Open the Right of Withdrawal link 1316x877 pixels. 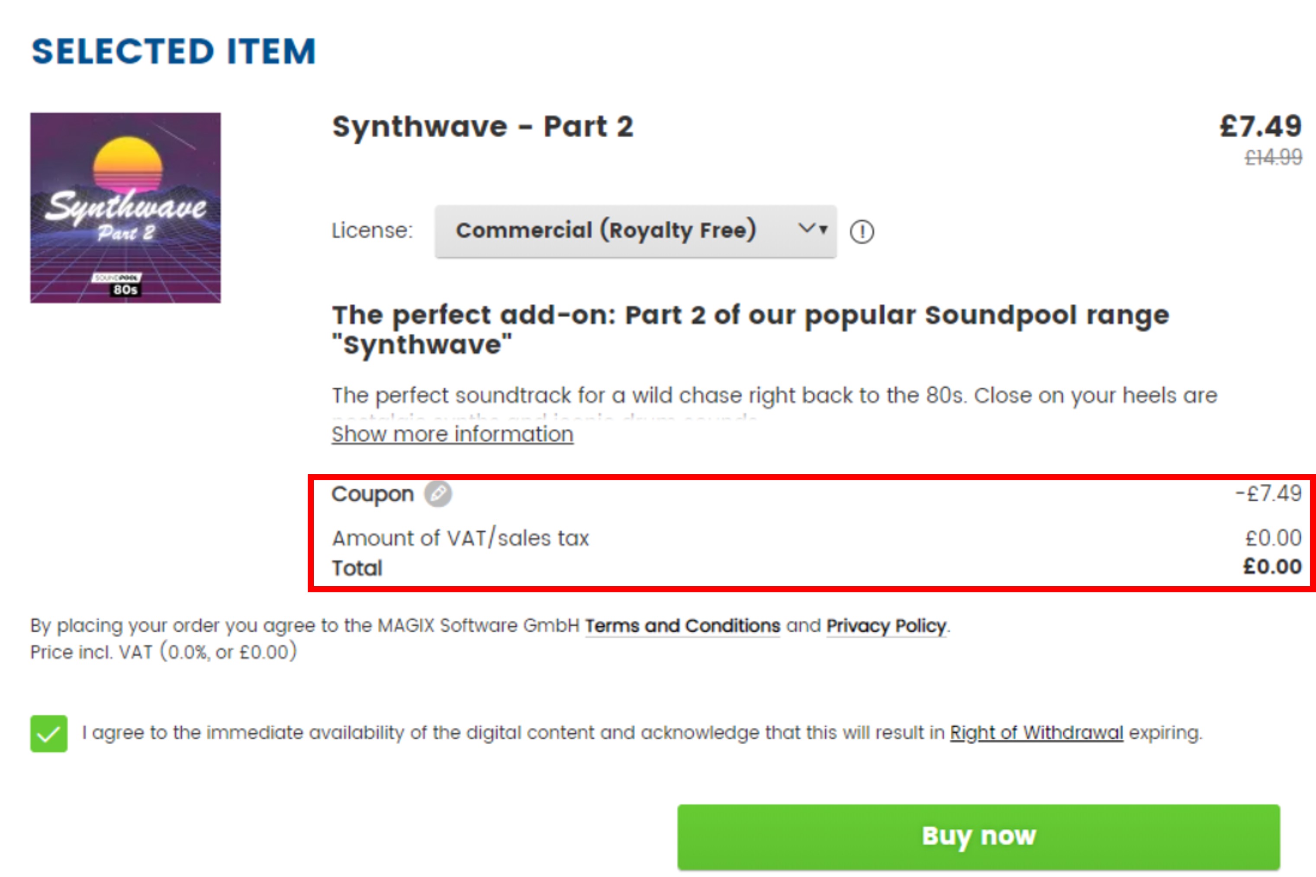click(1036, 732)
